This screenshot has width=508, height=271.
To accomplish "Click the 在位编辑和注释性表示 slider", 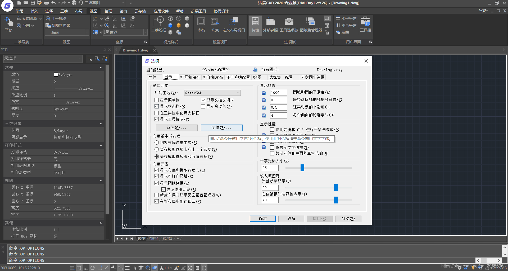I will (336, 200).
